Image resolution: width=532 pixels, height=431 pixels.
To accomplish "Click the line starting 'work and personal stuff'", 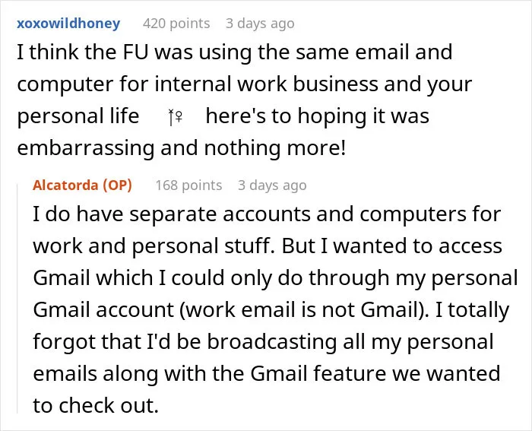I will tap(268, 246).
